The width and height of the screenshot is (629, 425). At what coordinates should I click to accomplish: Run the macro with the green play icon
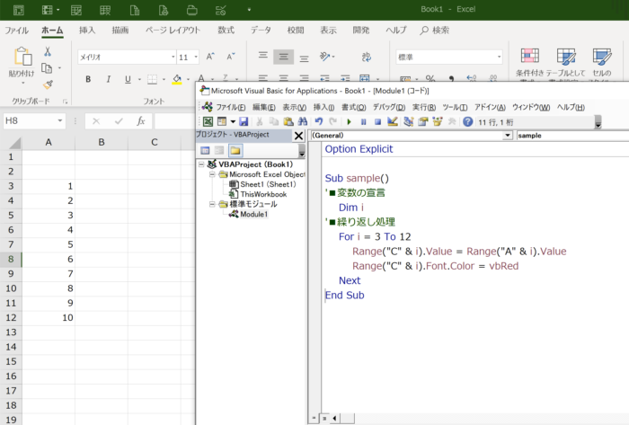pyautogui.click(x=349, y=121)
